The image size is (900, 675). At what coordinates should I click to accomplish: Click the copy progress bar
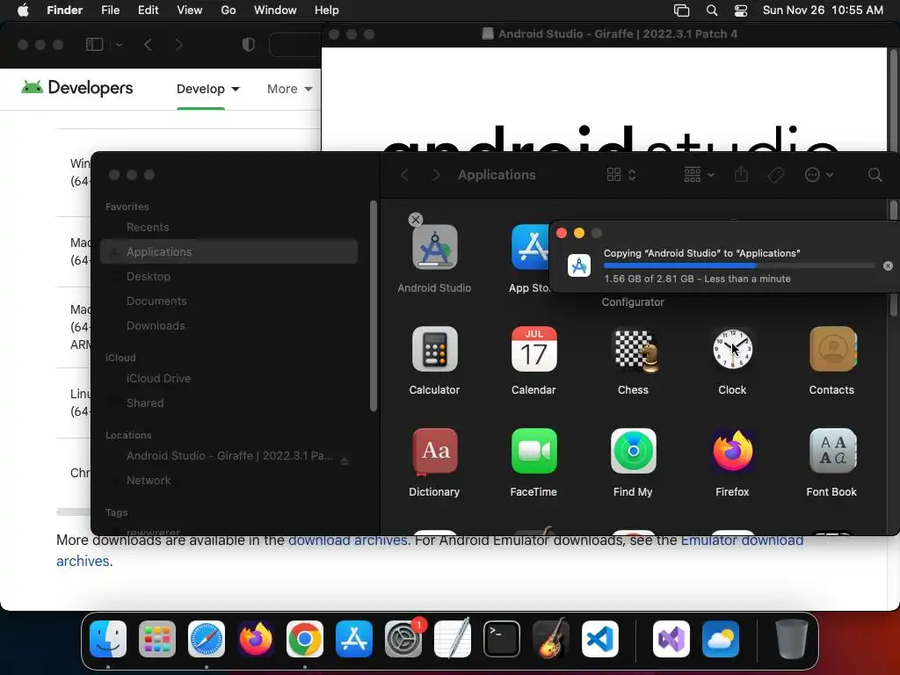[739, 265]
